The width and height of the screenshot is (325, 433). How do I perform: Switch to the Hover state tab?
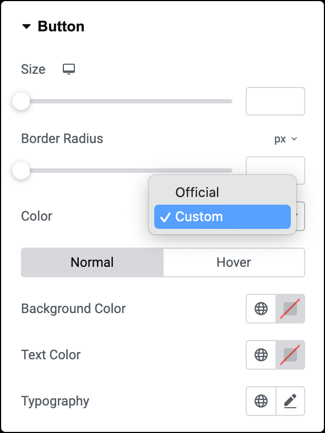pyautogui.click(x=234, y=262)
